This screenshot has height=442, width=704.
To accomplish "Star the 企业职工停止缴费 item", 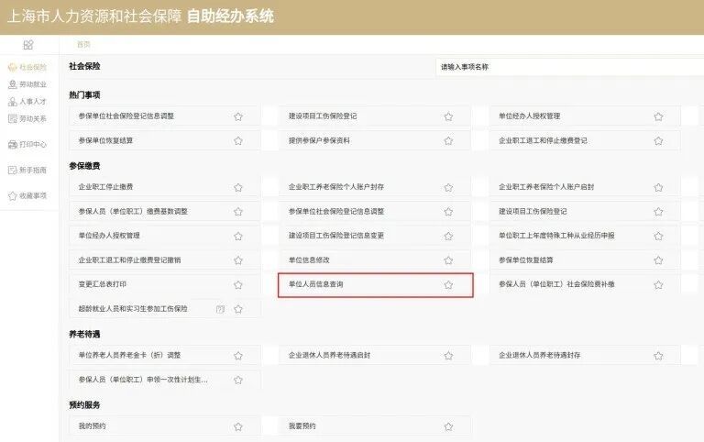I will tap(238, 187).
